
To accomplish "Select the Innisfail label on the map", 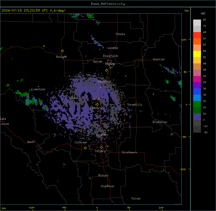I will tap(104, 82).
